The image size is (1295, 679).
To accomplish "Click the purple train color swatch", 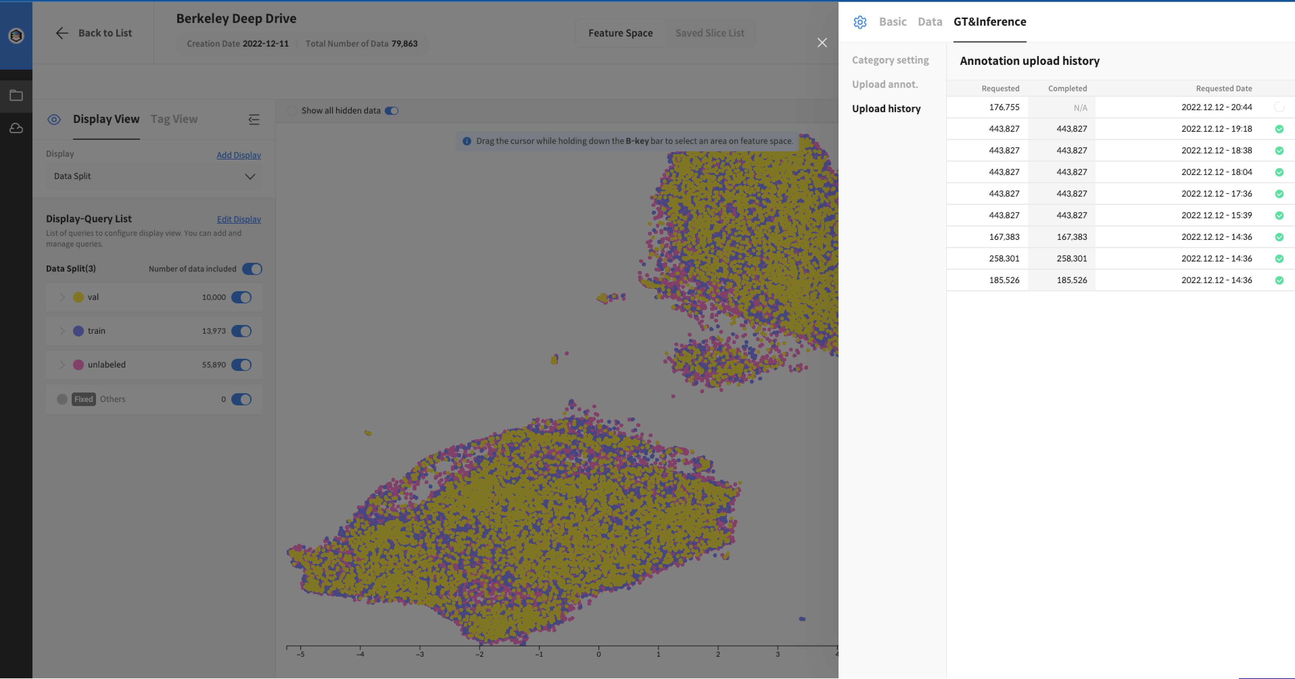I will click(78, 331).
